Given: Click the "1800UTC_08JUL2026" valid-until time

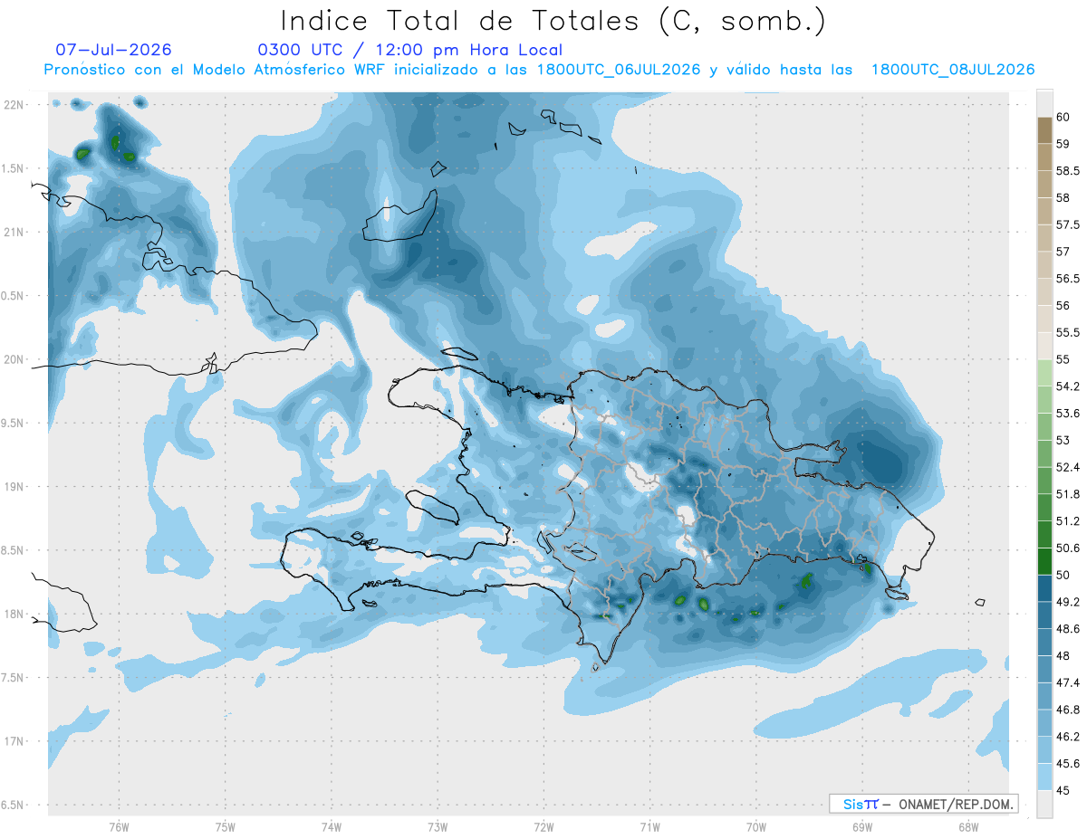Looking at the screenshot, I should click(x=953, y=70).
